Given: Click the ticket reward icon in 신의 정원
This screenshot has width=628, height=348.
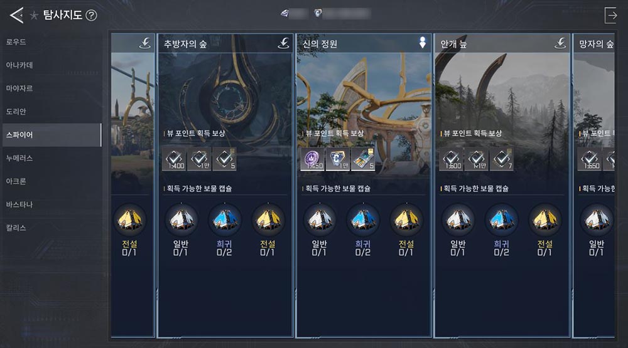Looking at the screenshot, I should click(363, 159).
